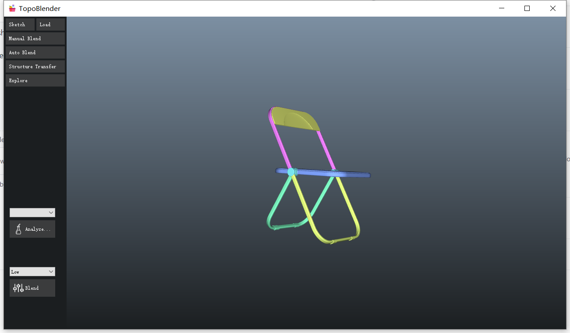Expand the empty dropdown above Analyze
570x333 pixels.
(32, 212)
